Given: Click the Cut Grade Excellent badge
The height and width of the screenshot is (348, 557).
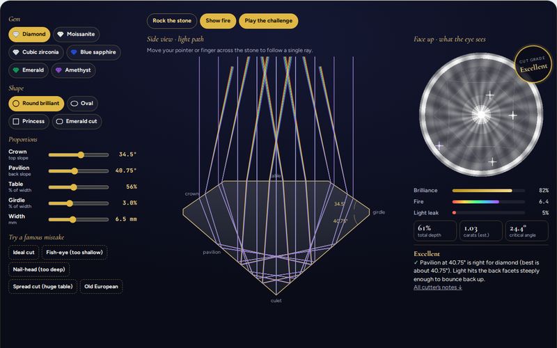Looking at the screenshot, I should coord(533,64).
